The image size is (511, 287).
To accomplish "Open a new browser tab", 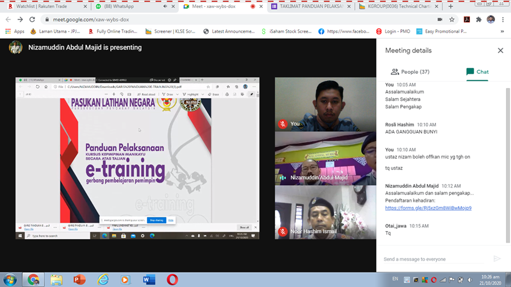I will [x=450, y=6].
